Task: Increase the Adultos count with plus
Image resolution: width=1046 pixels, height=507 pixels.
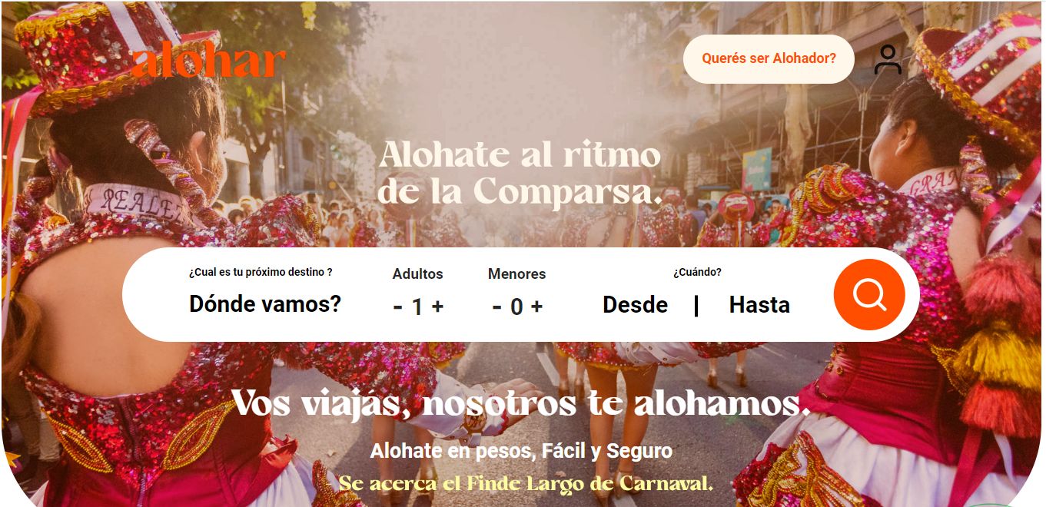Action: click(x=437, y=307)
